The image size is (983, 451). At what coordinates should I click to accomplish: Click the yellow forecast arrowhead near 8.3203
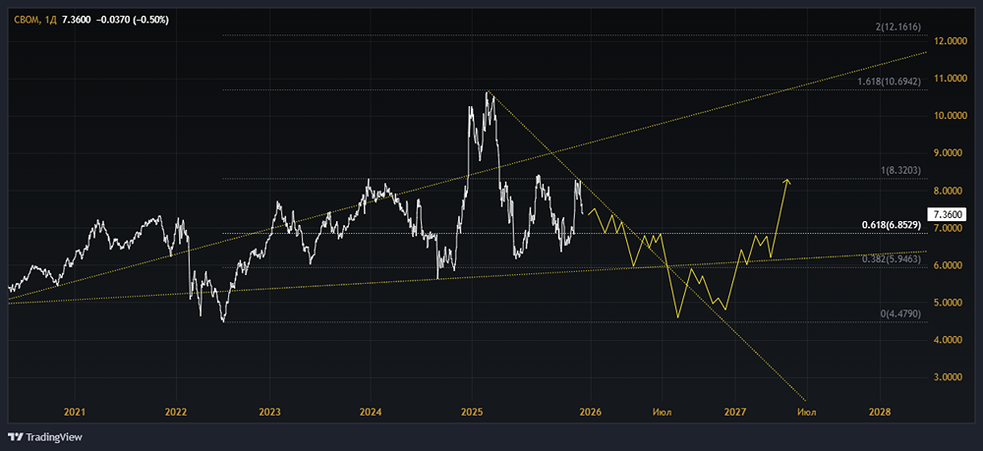click(788, 182)
